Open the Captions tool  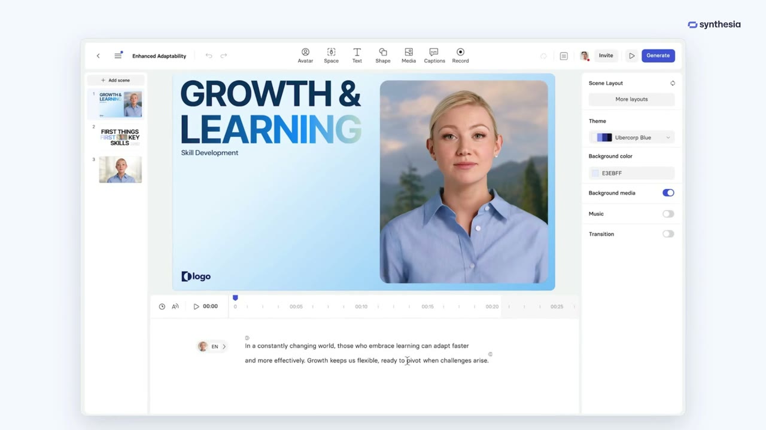tap(434, 56)
